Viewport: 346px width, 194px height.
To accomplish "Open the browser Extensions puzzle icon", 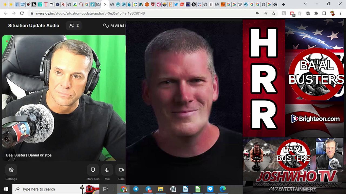I will point(316,13).
